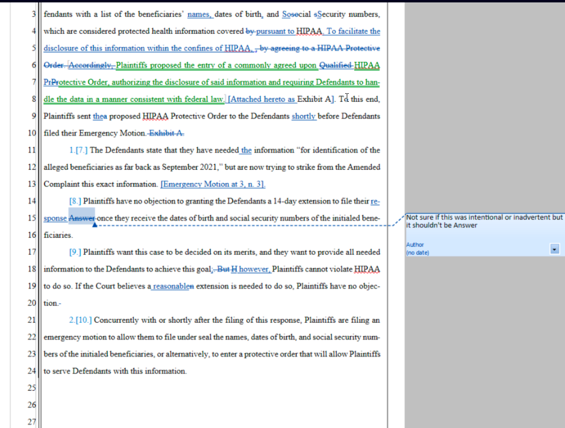Select the highlighted struck-through word 'Answer'
Image resolution: width=565 pixels, height=428 pixels.
pos(81,219)
